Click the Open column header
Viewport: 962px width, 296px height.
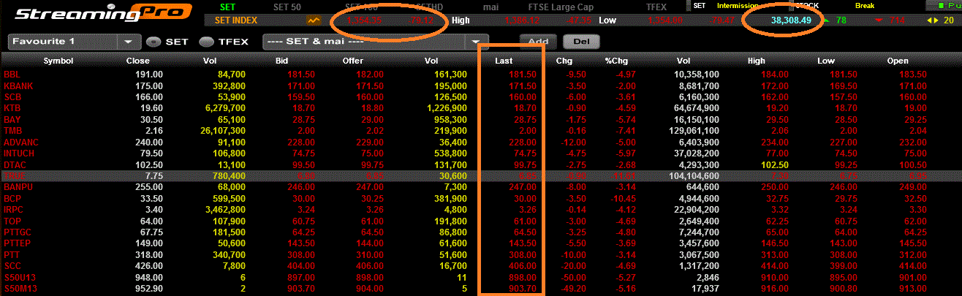[x=898, y=61]
